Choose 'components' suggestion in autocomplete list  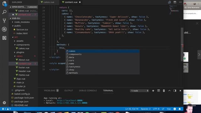click(x=103, y=54)
